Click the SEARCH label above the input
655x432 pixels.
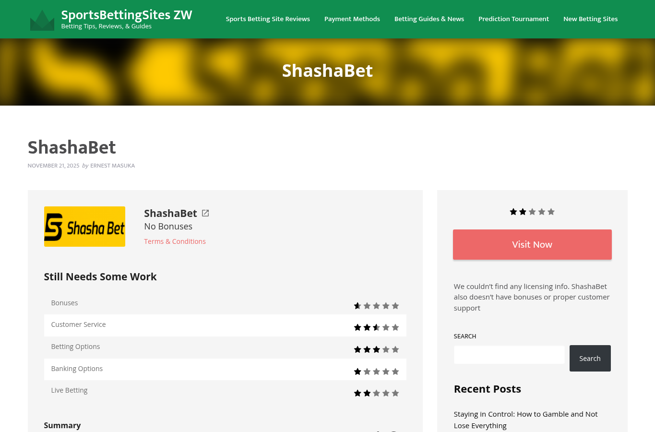coord(465,336)
